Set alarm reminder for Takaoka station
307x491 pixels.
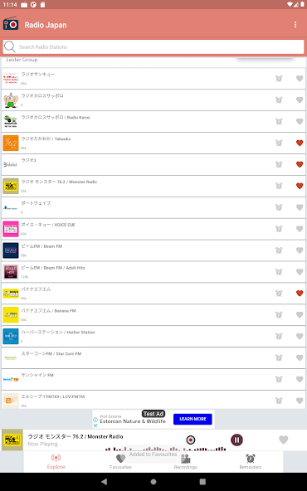(279, 143)
